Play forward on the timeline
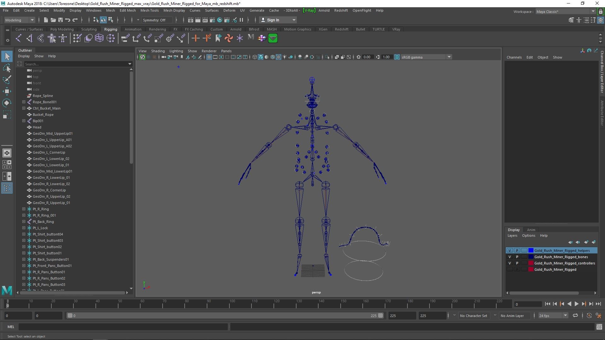605x340 pixels. click(x=576, y=304)
